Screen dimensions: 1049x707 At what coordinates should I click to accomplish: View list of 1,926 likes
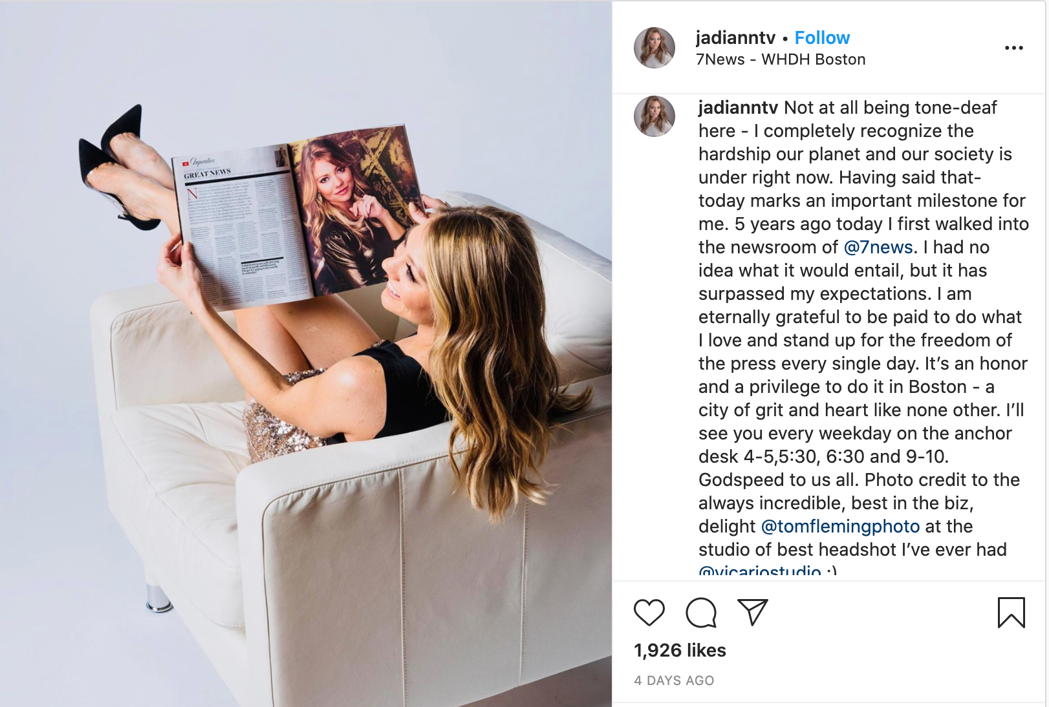tap(680, 650)
